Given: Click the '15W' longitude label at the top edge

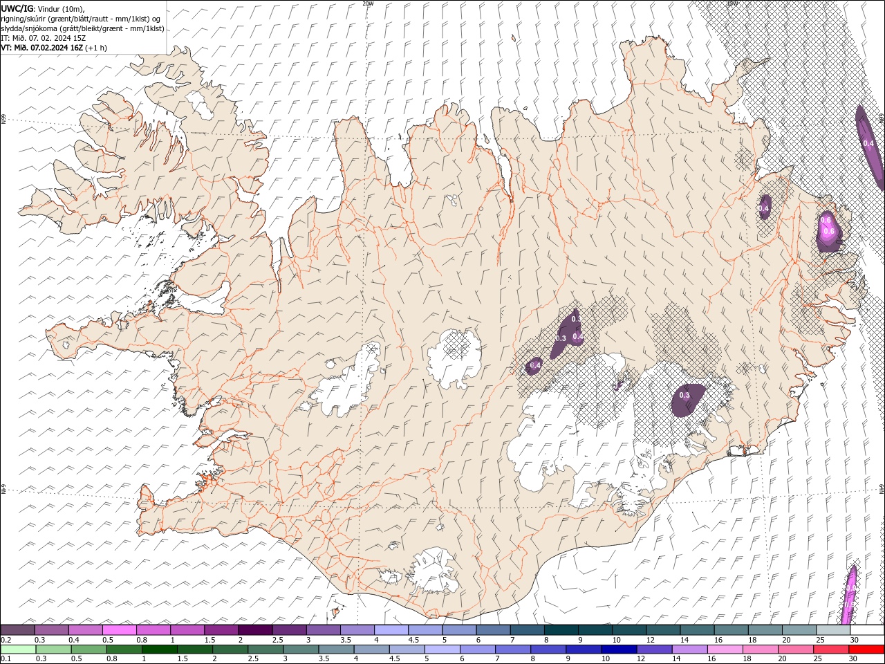Looking at the screenshot, I should tap(732, 3).
